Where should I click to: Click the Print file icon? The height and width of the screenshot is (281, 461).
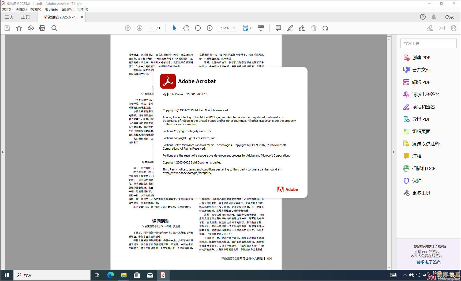tap(42, 28)
